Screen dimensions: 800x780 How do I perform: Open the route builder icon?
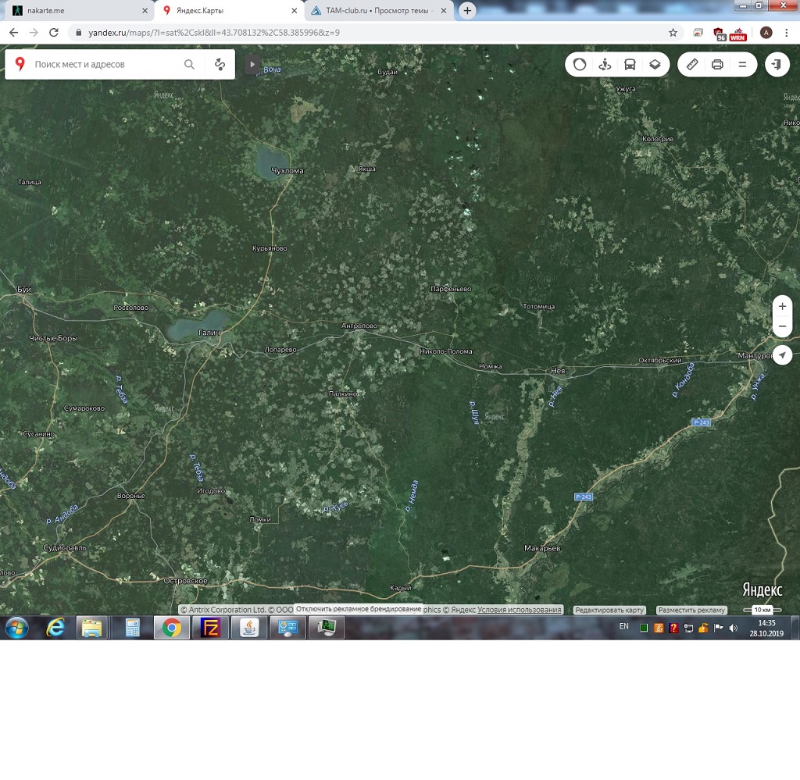pos(220,65)
